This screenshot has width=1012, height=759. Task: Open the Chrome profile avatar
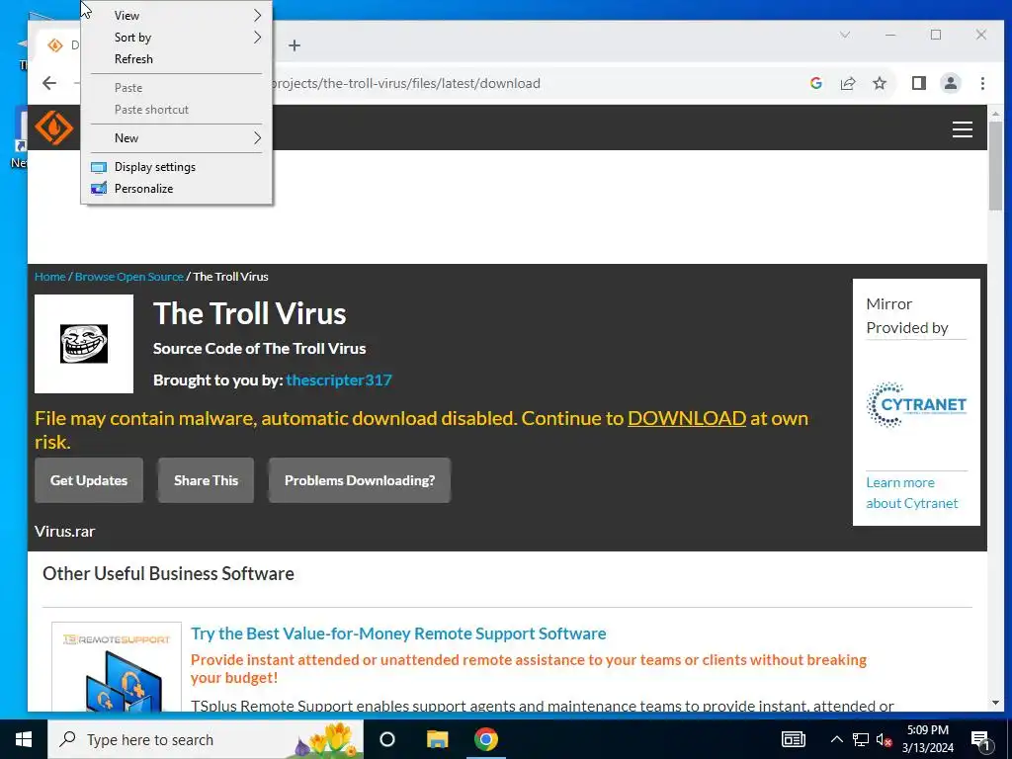coord(951,83)
